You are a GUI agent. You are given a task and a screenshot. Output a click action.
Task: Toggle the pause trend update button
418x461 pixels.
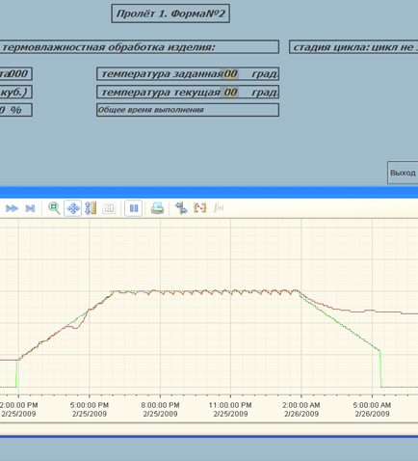pyautogui.click(x=134, y=208)
